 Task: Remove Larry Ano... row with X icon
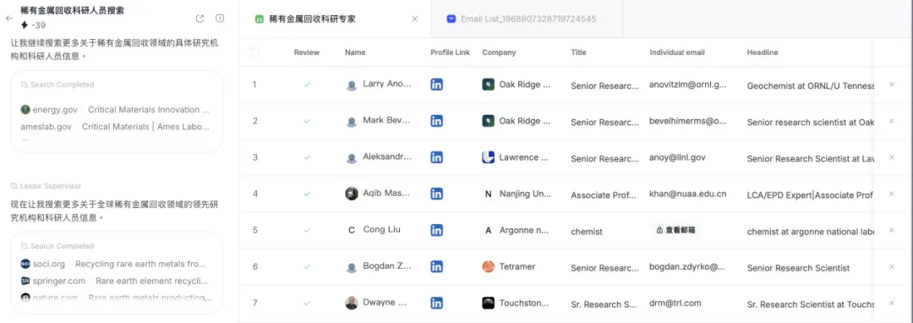[892, 85]
